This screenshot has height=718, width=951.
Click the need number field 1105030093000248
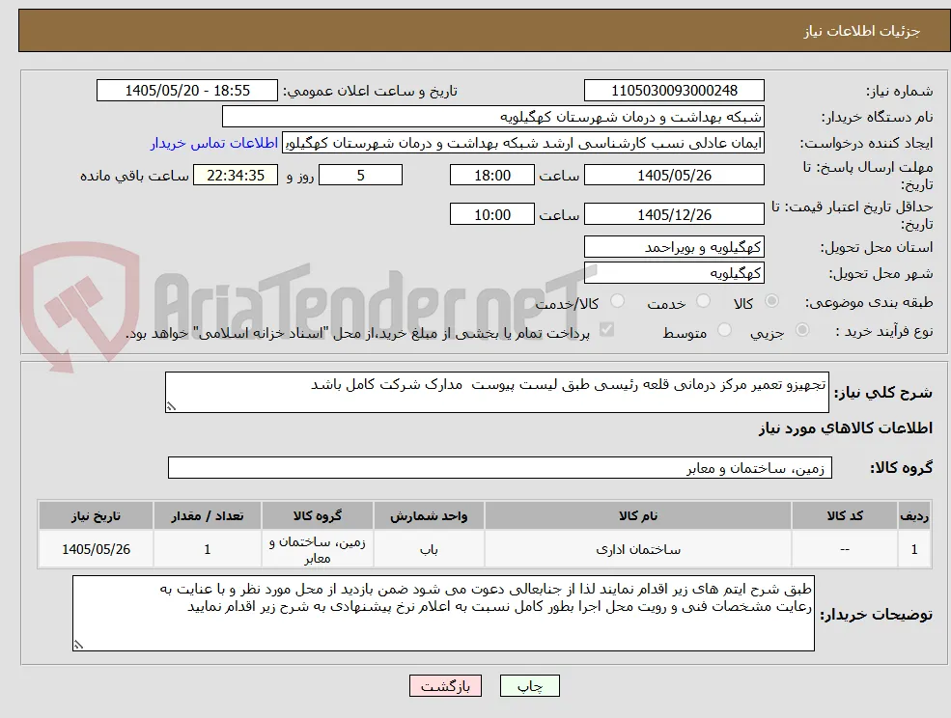(674, 91)
